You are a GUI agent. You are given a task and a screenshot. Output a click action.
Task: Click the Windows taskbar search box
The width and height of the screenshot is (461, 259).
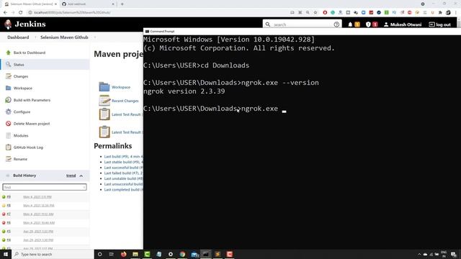pyautogui.click(x=53, y=254)
